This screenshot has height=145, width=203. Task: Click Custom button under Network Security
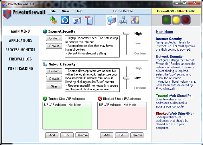[x=54, y=71]
